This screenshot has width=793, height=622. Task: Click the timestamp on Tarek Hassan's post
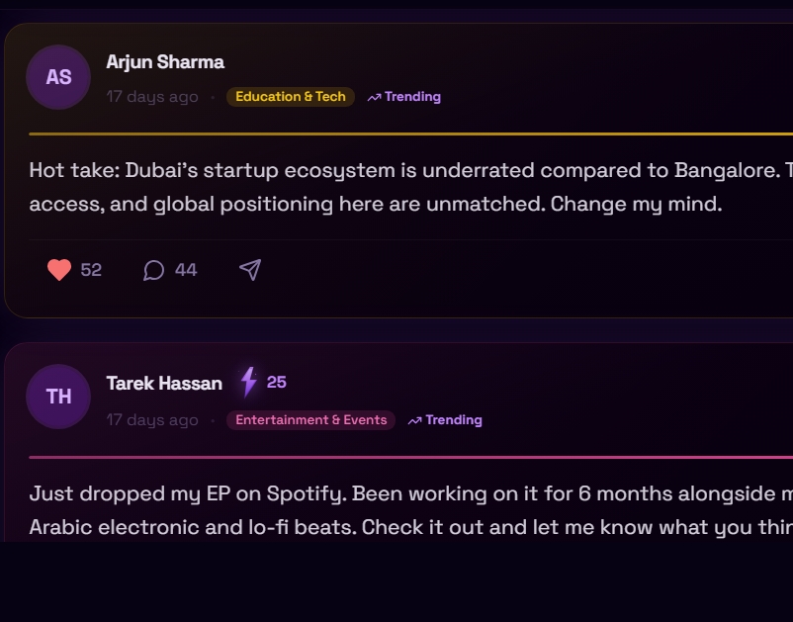(x=152, y=420)
